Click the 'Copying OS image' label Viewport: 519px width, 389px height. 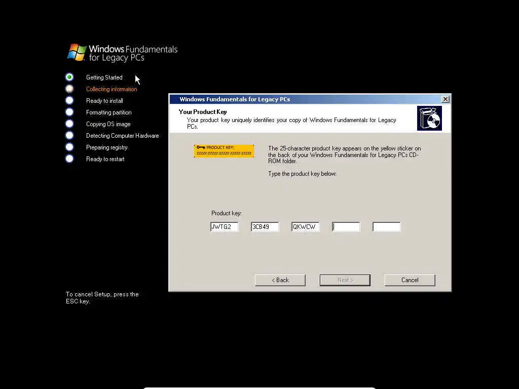[x=108, y=124]
